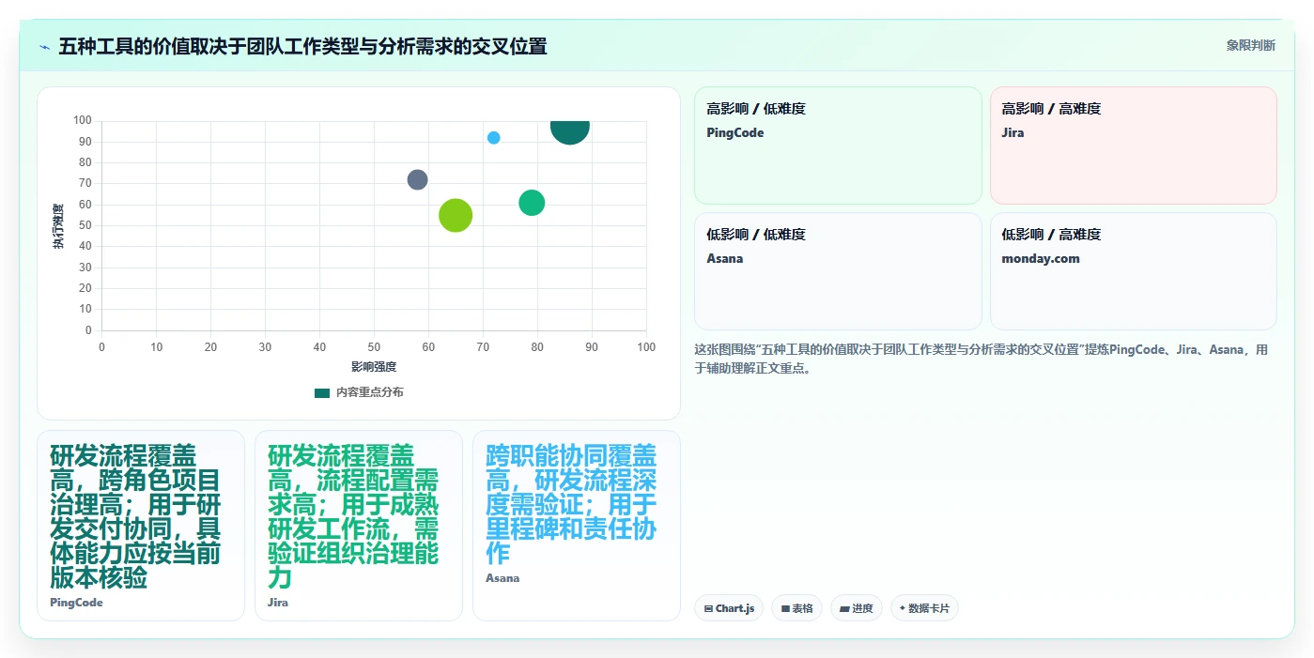1314x658 pixels.
Task: Select the 数据卡片 tag
Action: (924, 608)
